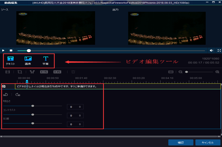Step back 5 seconds

(44, 72)
